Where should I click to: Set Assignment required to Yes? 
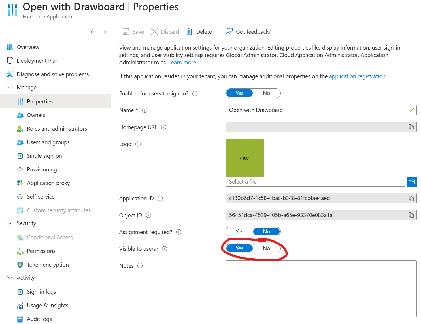[x=239, y=231]
